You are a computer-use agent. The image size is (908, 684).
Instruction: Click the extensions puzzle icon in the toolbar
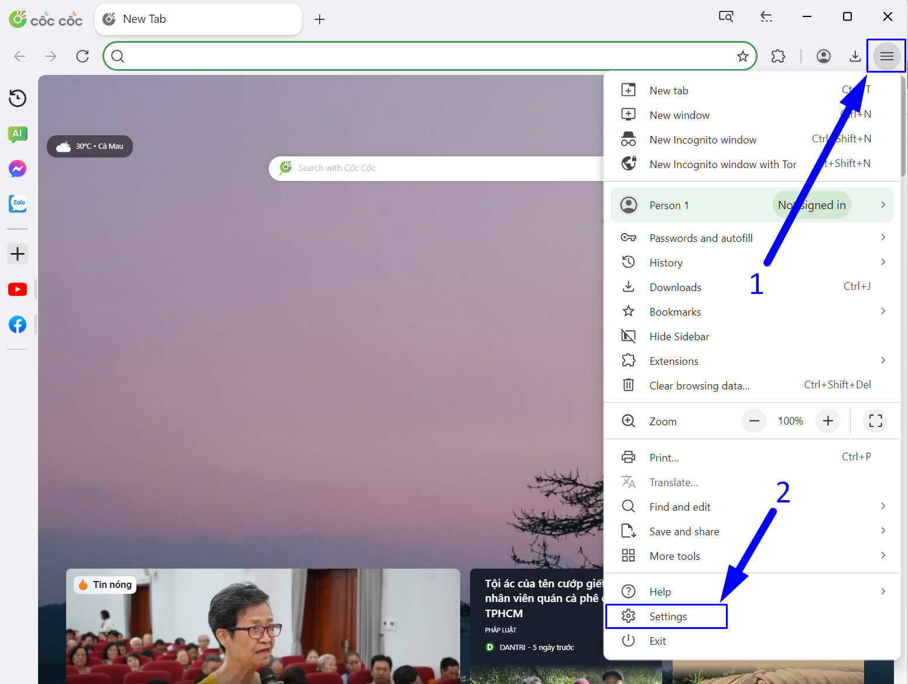tap(777, 56)
